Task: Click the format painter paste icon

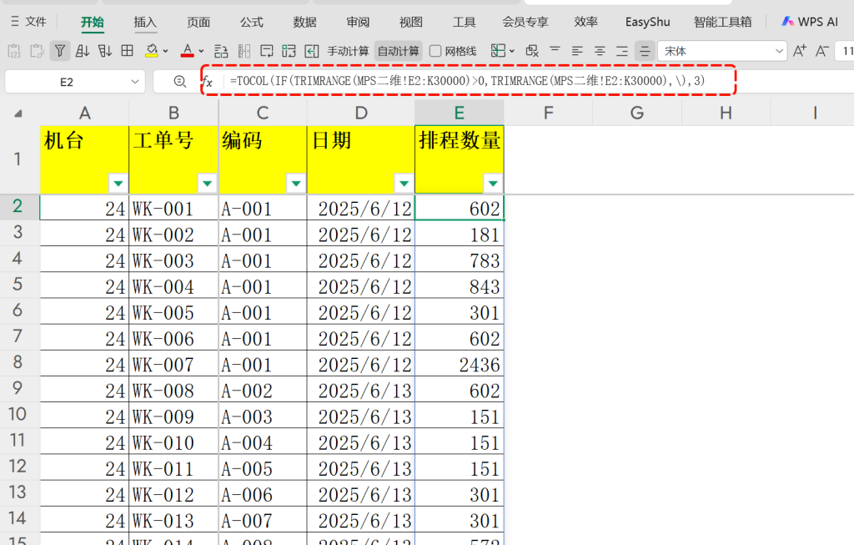Action: pos(37,51)
